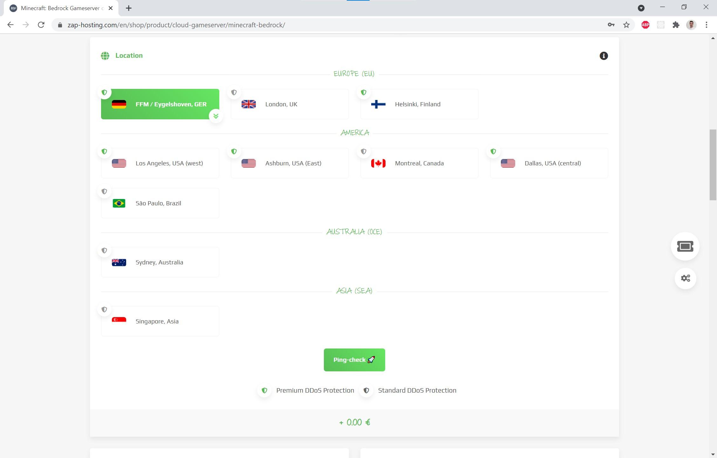Select Singapore, Asia location
The image size is (717, 458).
coord(160,321)
